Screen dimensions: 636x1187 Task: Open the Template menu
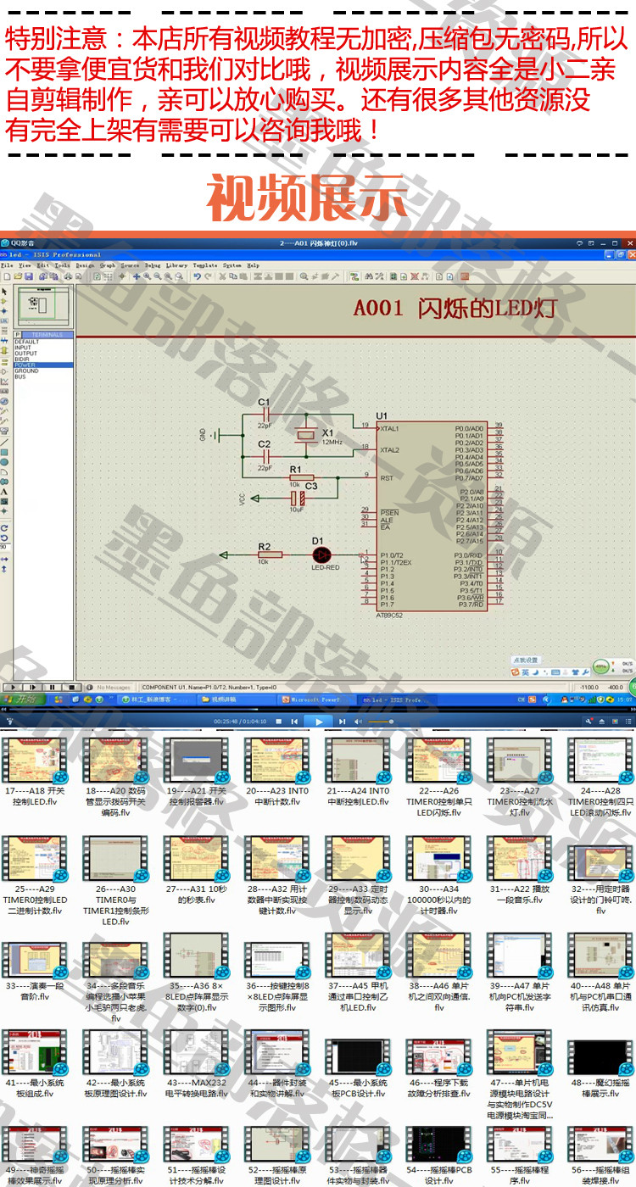[x=204, y=265]
